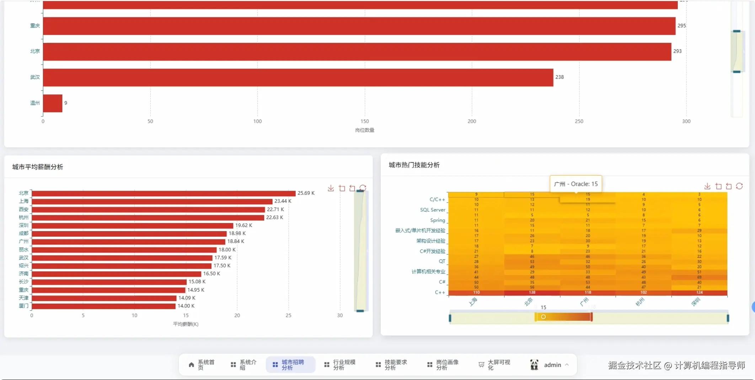755x380 pixels.
Task: Go to 系统首页 in bottom navigation
Action: 202,365
